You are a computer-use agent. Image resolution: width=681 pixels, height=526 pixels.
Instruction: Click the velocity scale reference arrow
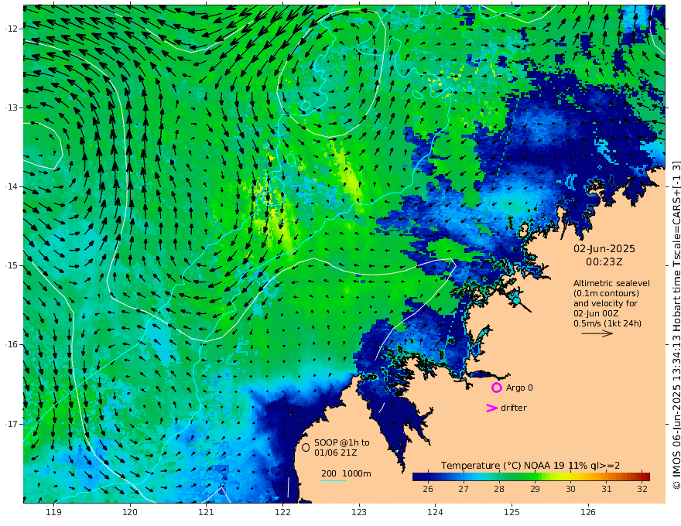[597, 333]
